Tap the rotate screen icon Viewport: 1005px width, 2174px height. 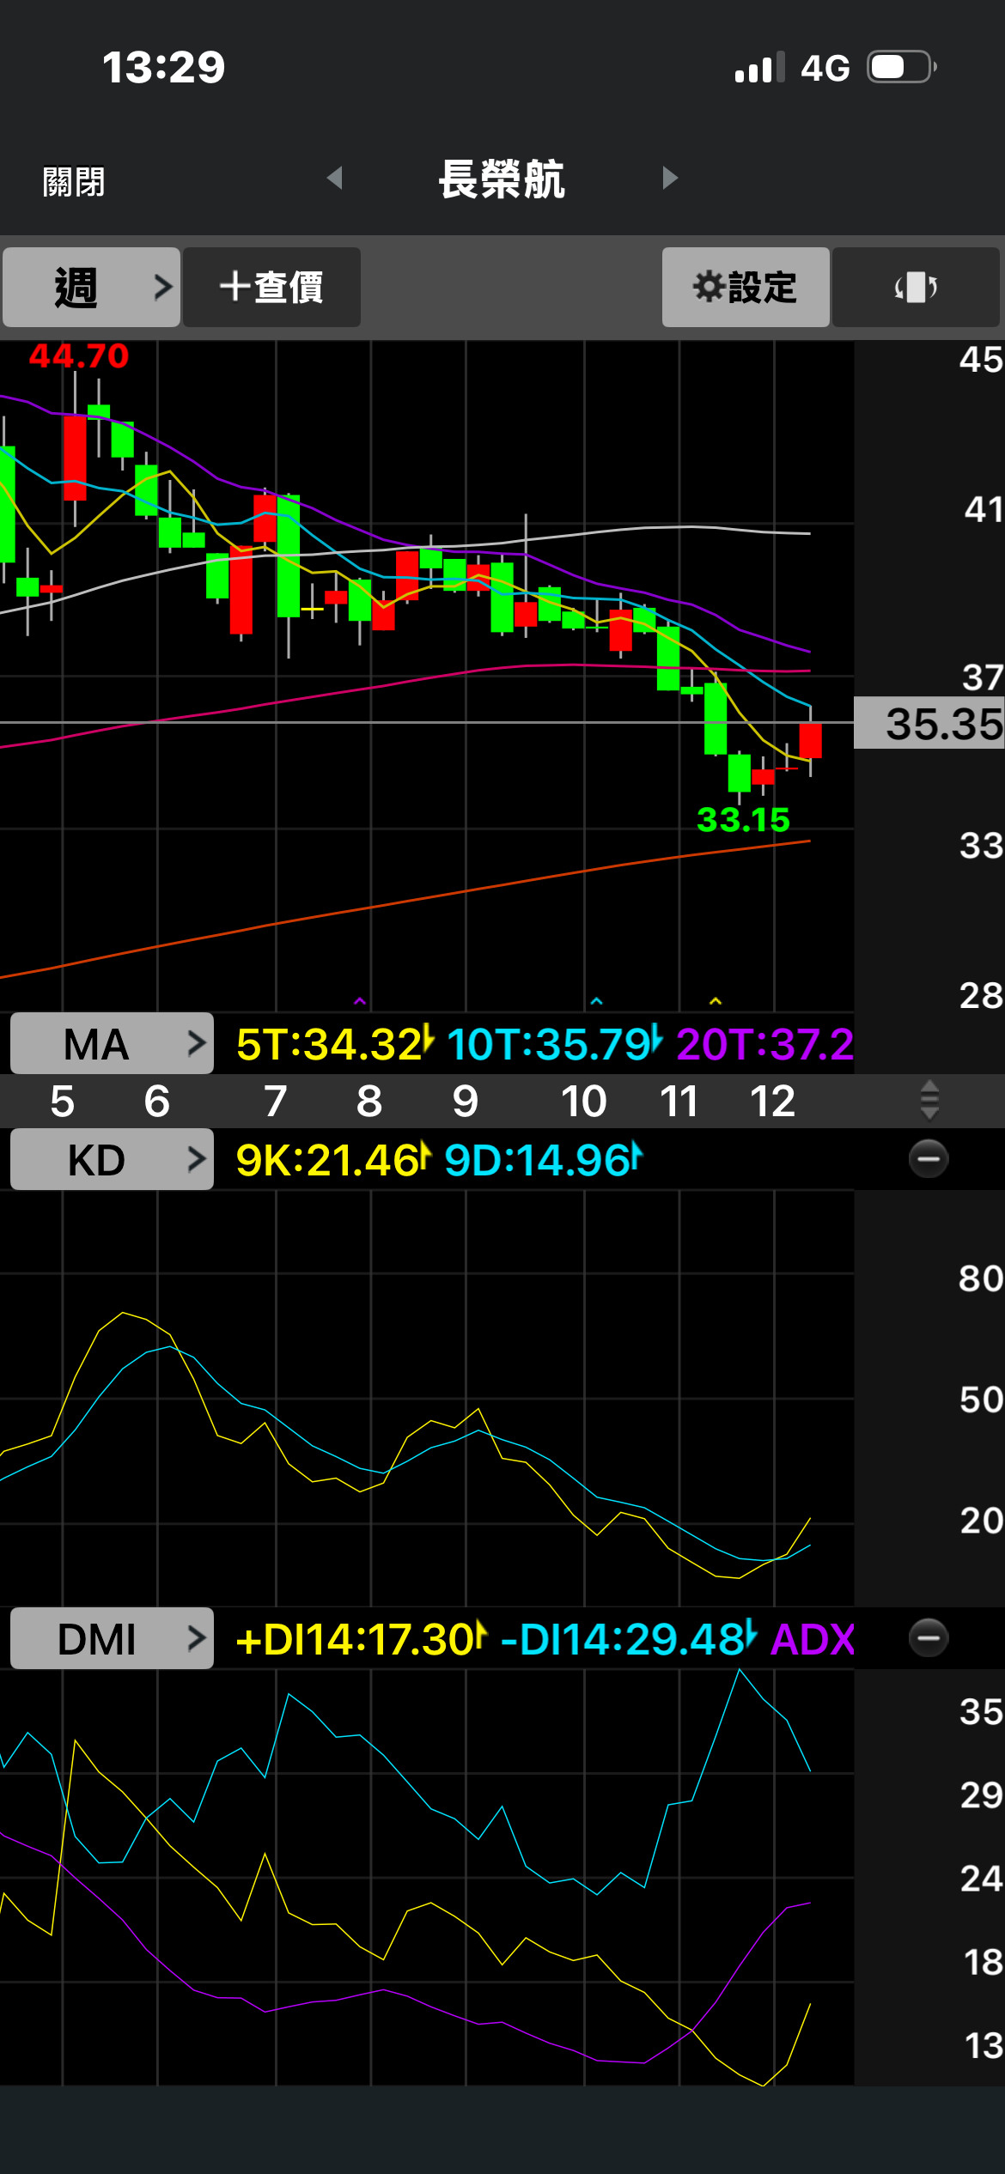916,287
